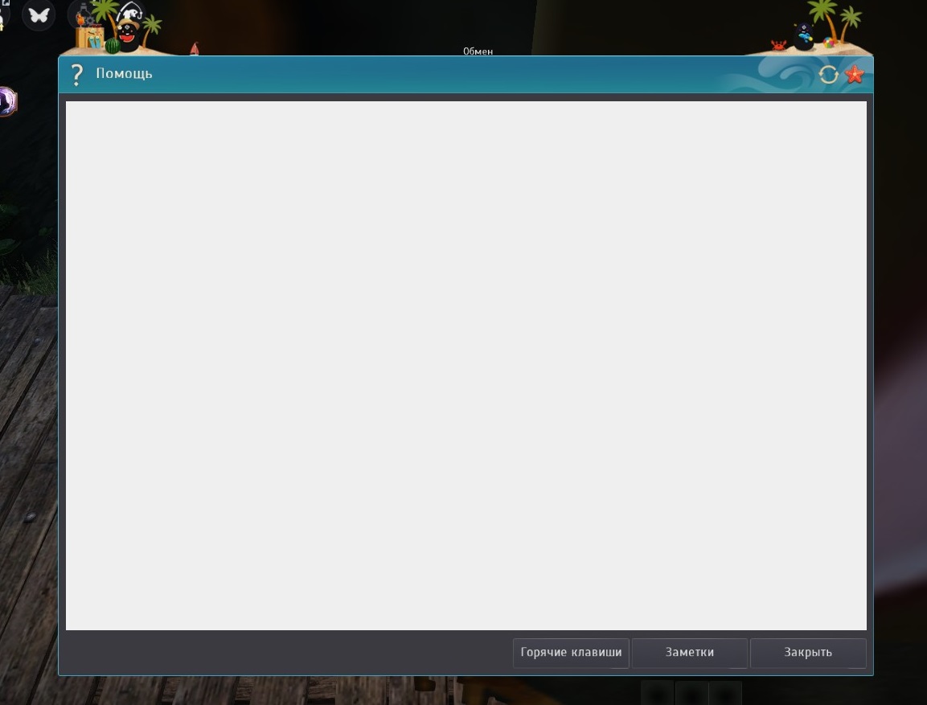Click the small red sailboat decoration
This screenshot has width=927, height=705.
[194, 48]
